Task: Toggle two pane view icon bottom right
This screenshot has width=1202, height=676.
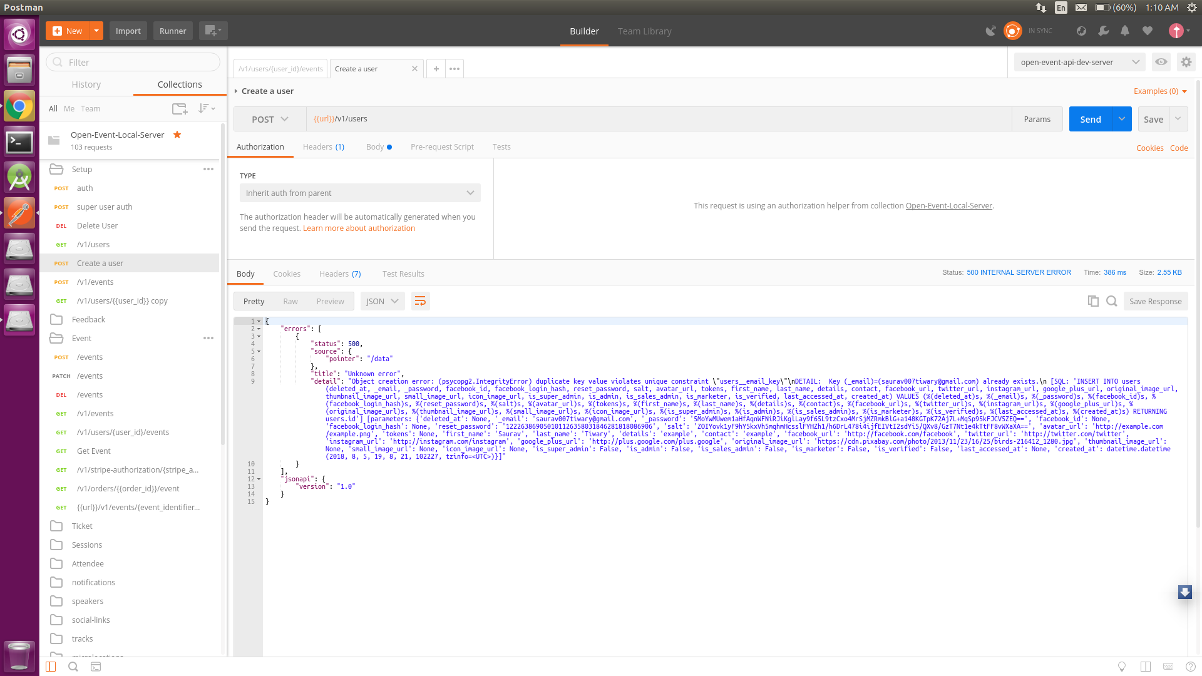Action: [x=1146, y=667]
